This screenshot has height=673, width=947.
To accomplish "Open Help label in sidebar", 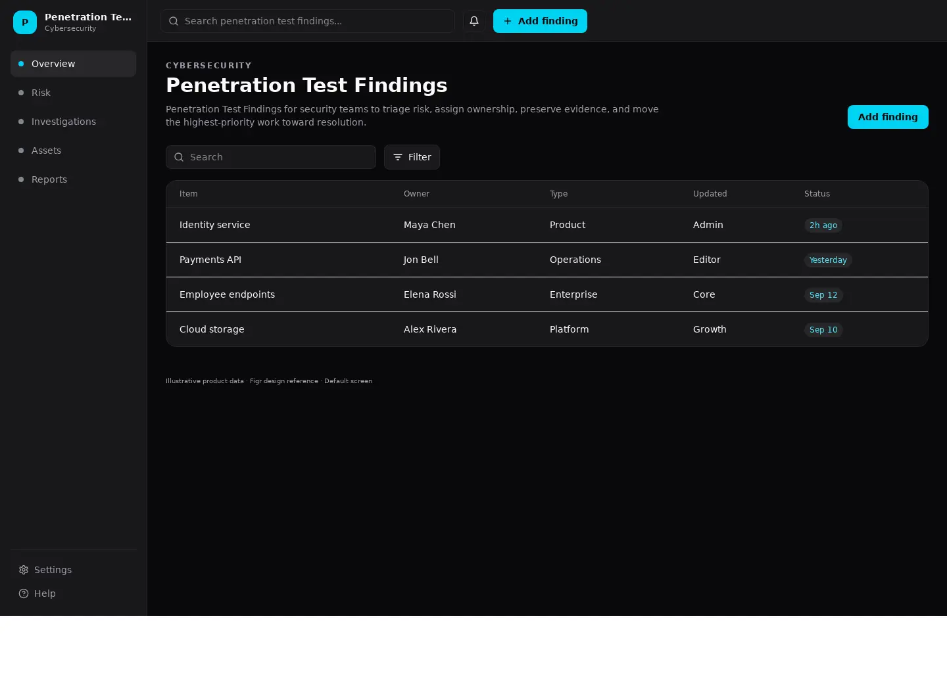I will [45, 593].
